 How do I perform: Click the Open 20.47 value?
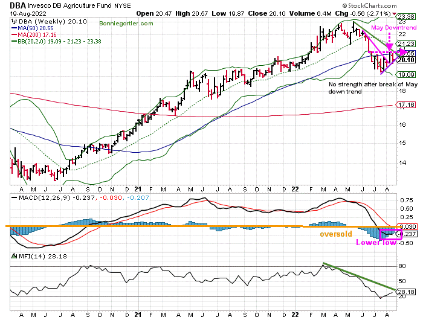153,13
